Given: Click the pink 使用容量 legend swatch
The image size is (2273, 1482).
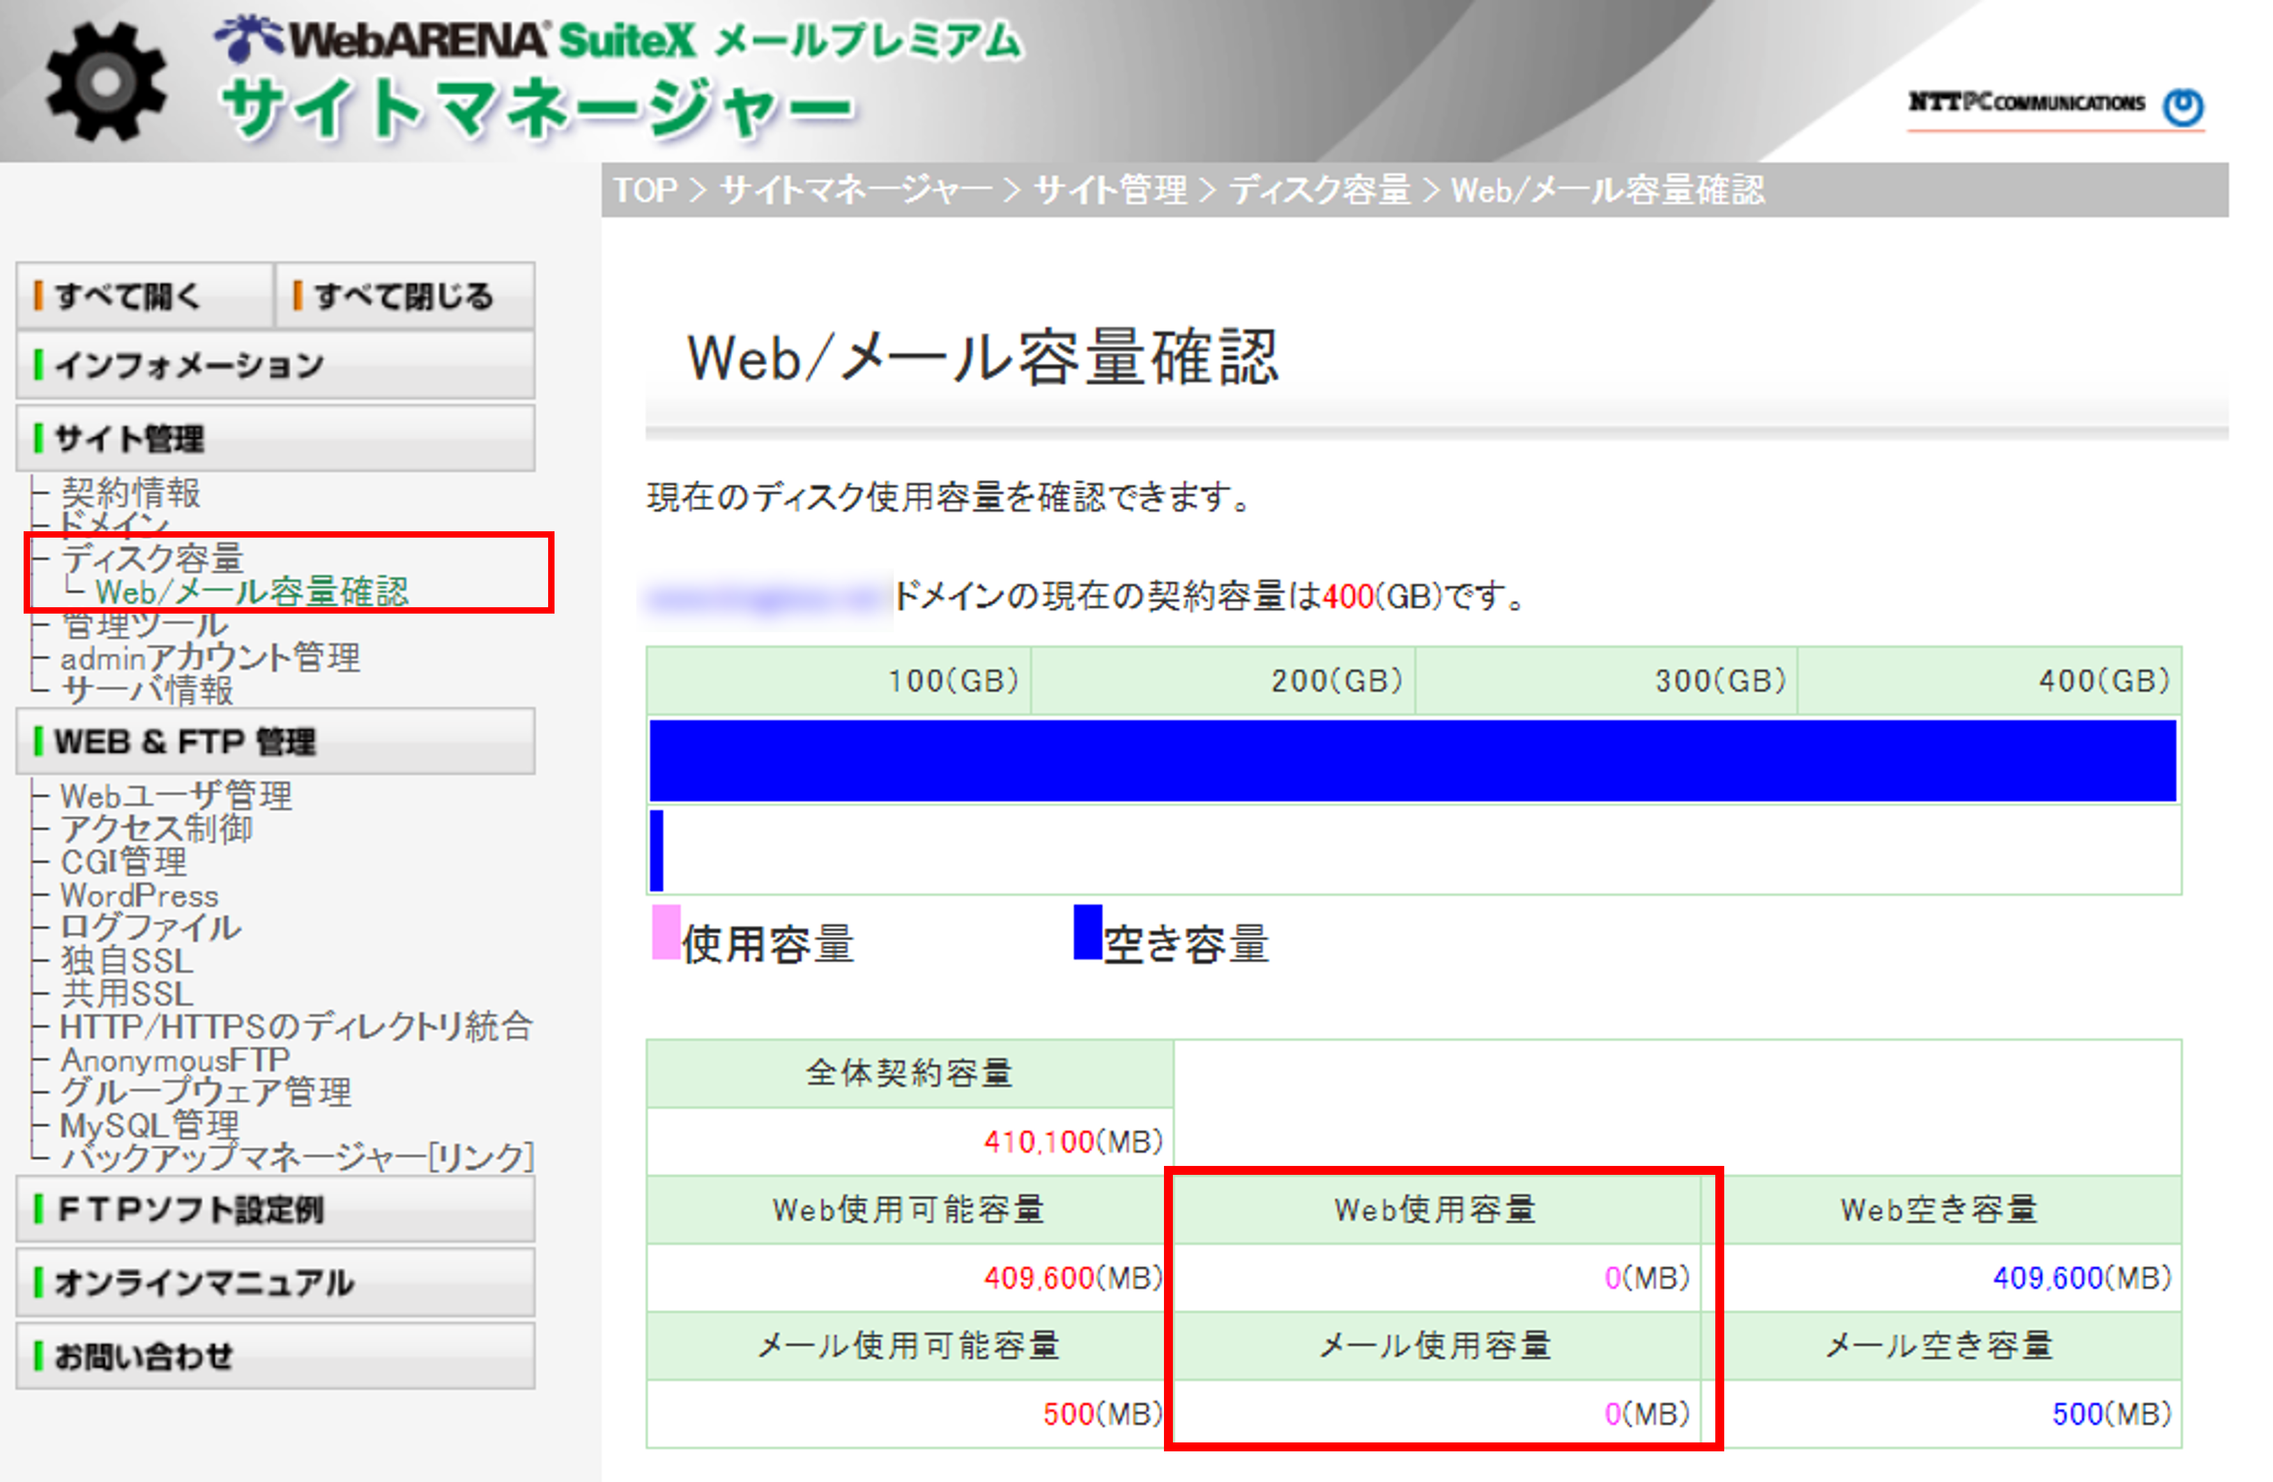Looking at the screenshot, I should pos(666,932).
